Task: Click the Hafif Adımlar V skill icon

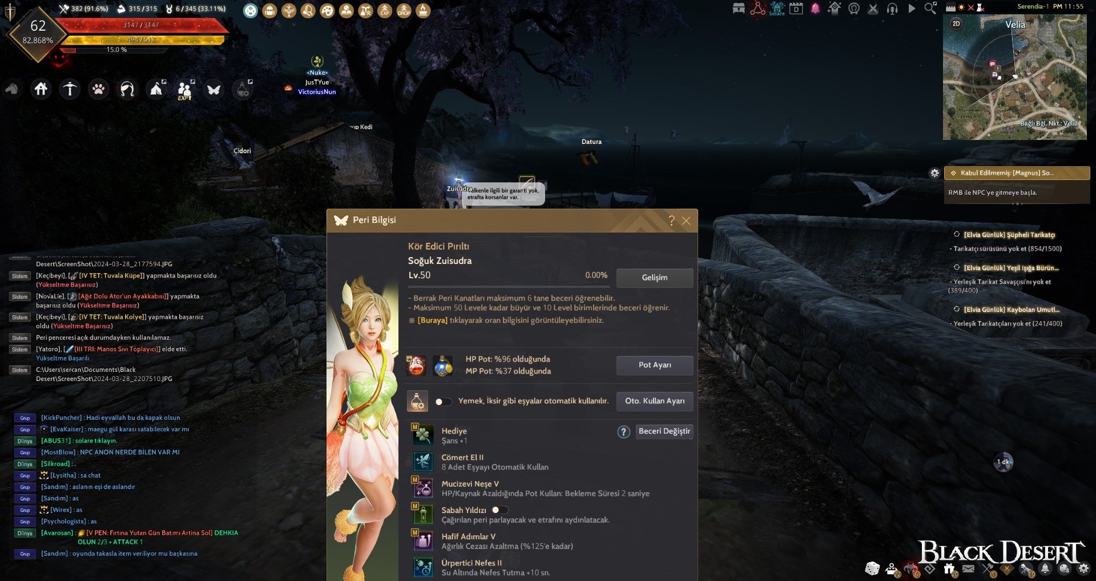Action: pos(423,540)
